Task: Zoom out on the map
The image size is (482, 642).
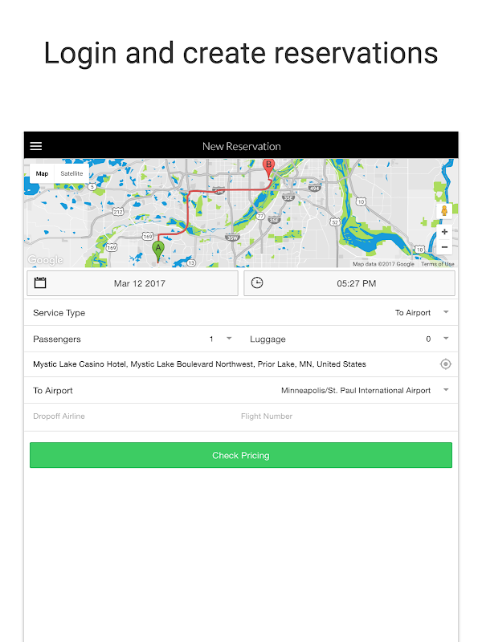Action: coord(444,247)
